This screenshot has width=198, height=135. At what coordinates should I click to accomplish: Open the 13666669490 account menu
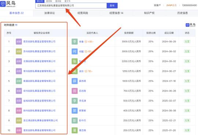tap(190, 5)
